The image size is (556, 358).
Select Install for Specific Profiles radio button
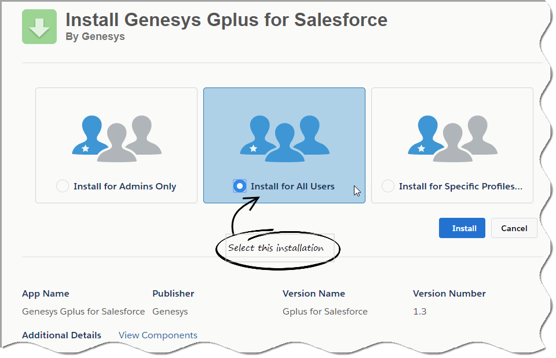pos(388,186)
